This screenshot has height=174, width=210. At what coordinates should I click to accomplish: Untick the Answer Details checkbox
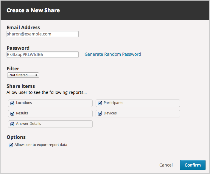click(12, 124)
